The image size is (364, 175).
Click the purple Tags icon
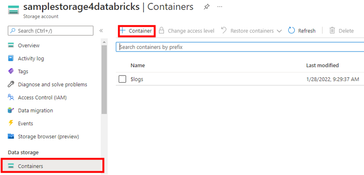pos(11,71)
